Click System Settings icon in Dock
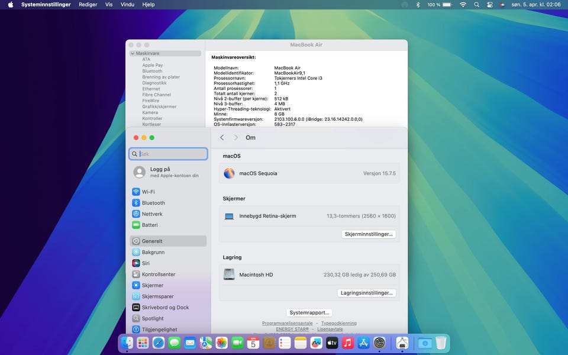 tap(379, 343)
